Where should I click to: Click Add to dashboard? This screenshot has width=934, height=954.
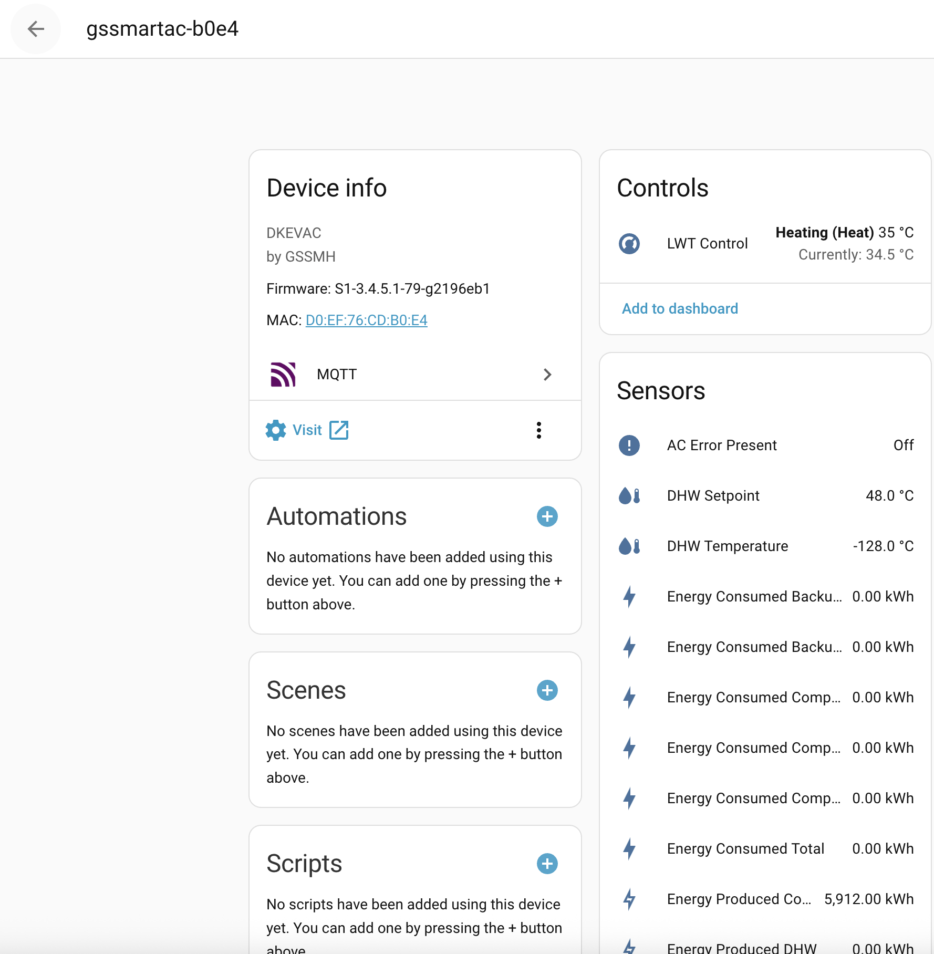coord(680,309)
